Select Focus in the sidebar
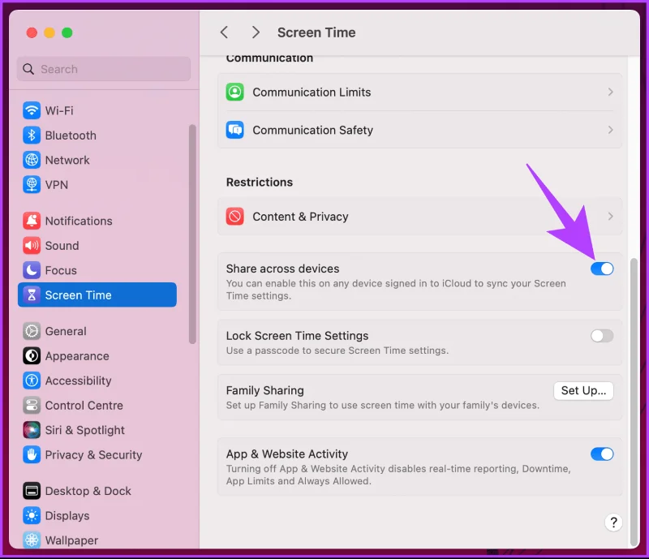Viewport: 649px width, 559px height. click(97, 270)
